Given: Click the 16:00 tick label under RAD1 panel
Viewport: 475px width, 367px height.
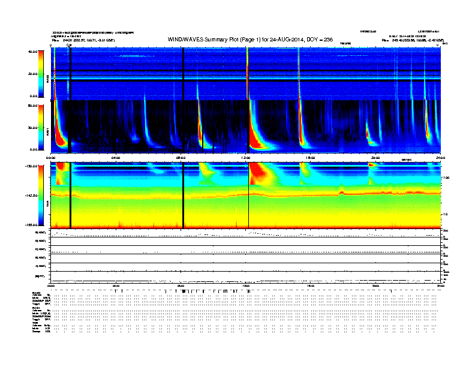Looking at the screenshot, I should coord(310,158).
